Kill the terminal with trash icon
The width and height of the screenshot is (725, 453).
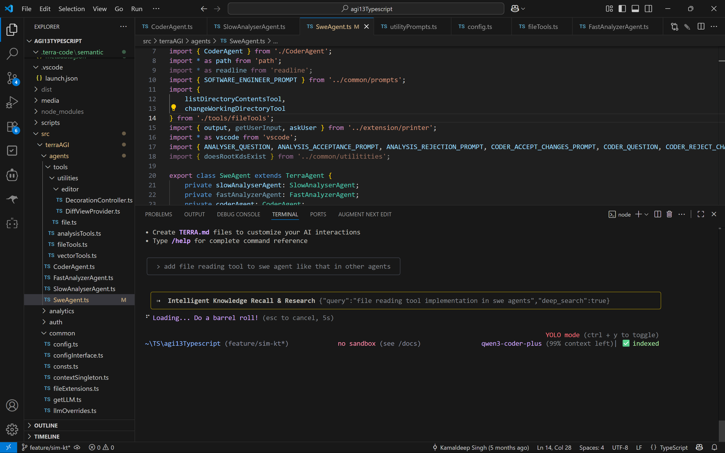point(669,214)
